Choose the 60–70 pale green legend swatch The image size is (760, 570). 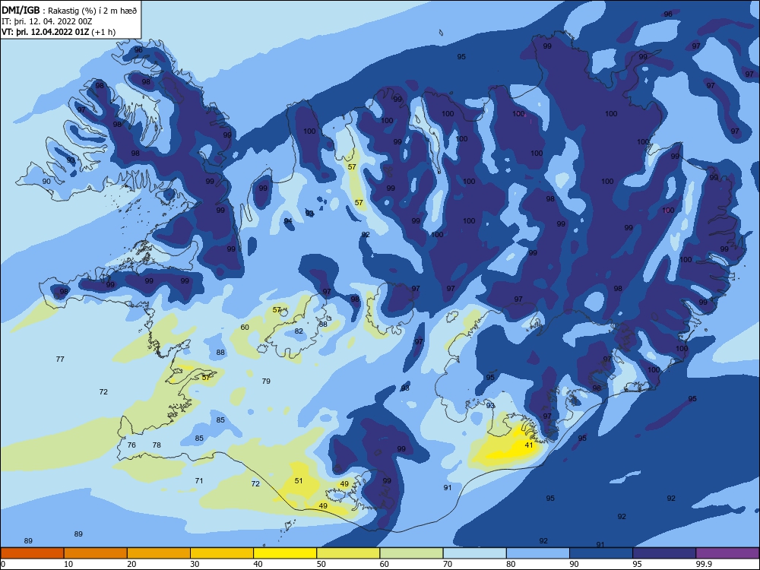[411, 553]
